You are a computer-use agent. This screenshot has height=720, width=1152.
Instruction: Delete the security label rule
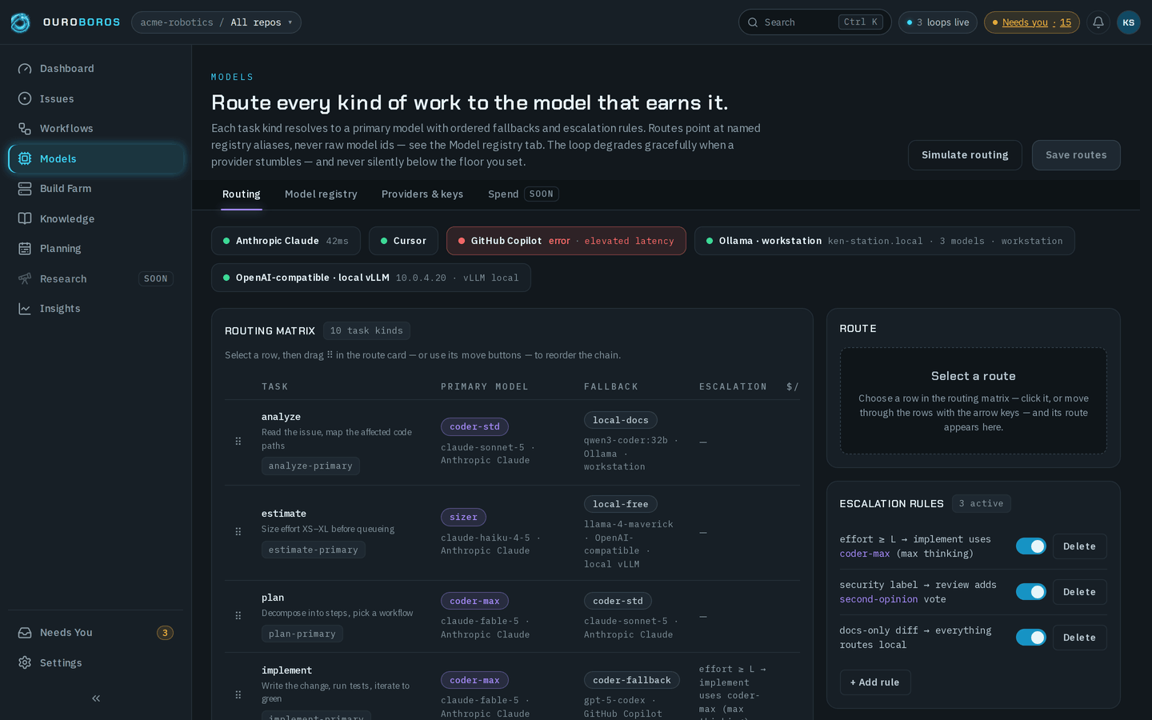[x=1079, y=592]
